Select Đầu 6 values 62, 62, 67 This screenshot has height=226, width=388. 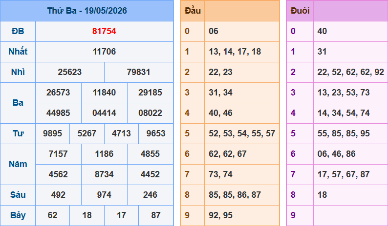tap(228, 154)
